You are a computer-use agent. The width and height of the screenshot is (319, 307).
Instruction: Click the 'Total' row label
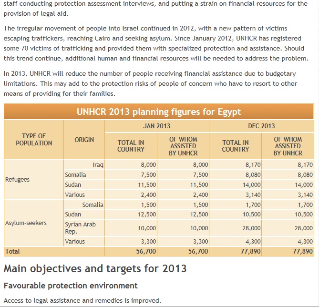[12, 251]
